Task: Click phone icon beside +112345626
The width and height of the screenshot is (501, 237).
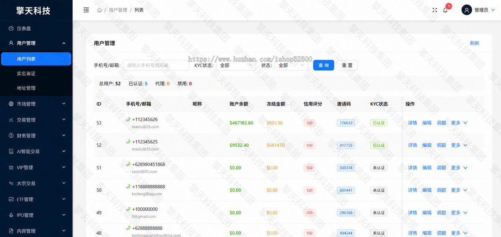Action: click(128, 119)
